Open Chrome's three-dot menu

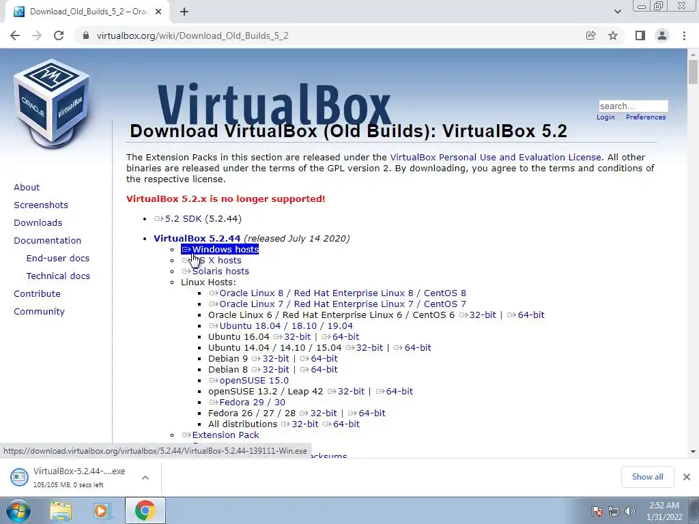(x=684, y=35)
